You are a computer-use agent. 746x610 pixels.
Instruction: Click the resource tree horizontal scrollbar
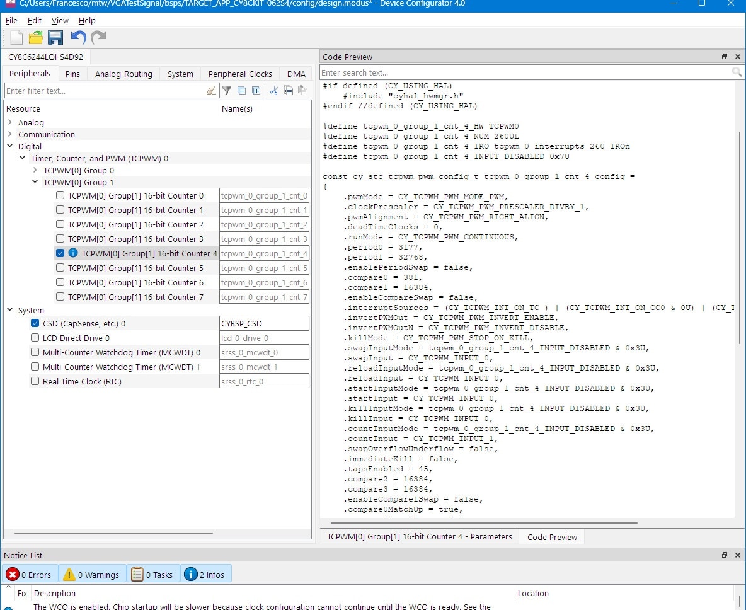[x=113, y=533]
